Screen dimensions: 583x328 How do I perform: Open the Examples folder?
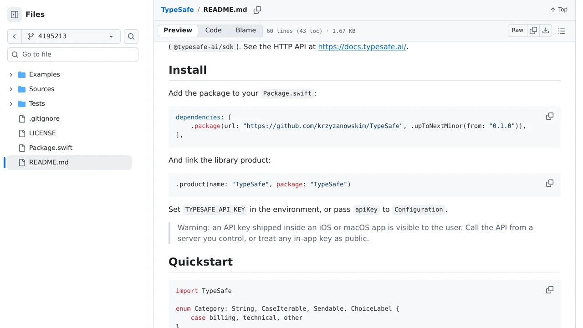click(45, 74)
